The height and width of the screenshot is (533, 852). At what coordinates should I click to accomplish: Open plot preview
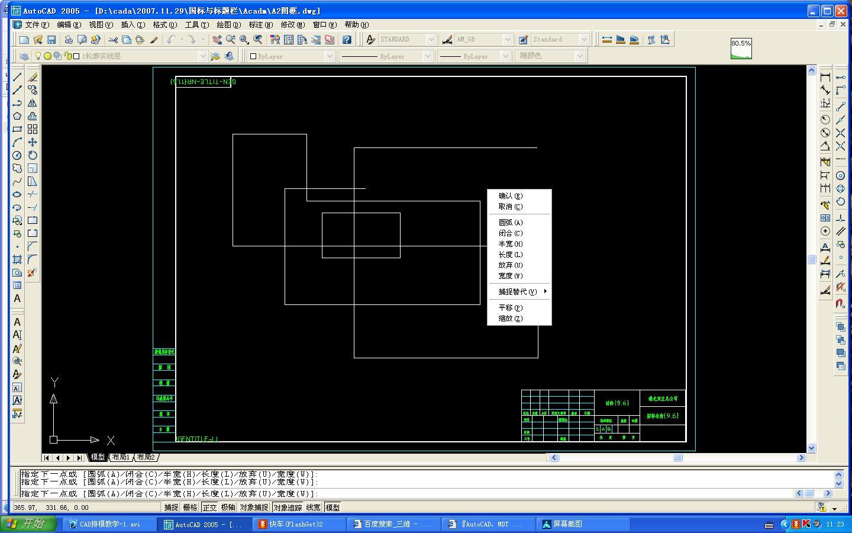(x=82, y=40)
